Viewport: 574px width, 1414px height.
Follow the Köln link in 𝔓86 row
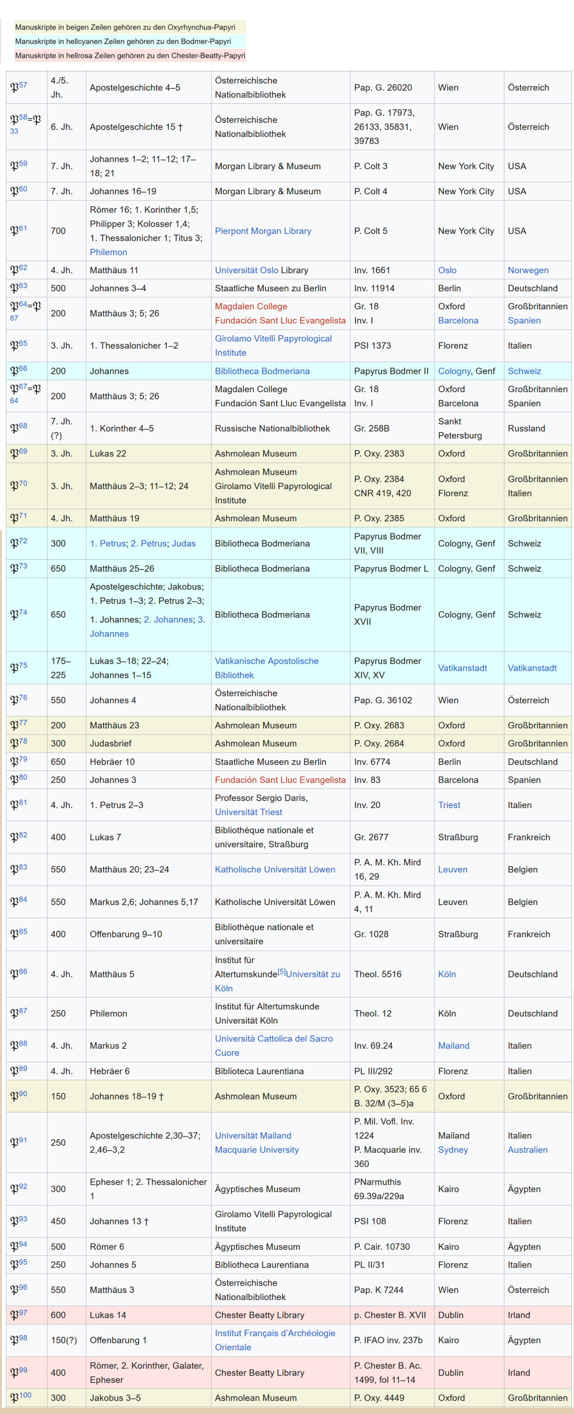click(447, 974)
